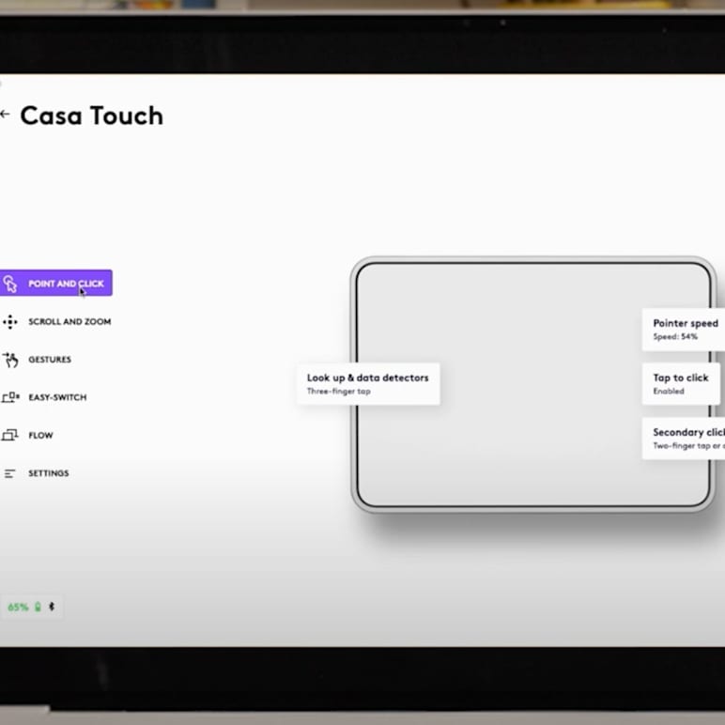Viewport: 725px width, 725px height.
Task: Click the 65% battery level text
Action: (x=18, y=607)
